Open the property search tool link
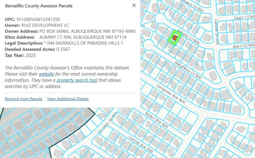Image resolution: width=255 pixels, height=158 pixels. (x=77, y=80)
